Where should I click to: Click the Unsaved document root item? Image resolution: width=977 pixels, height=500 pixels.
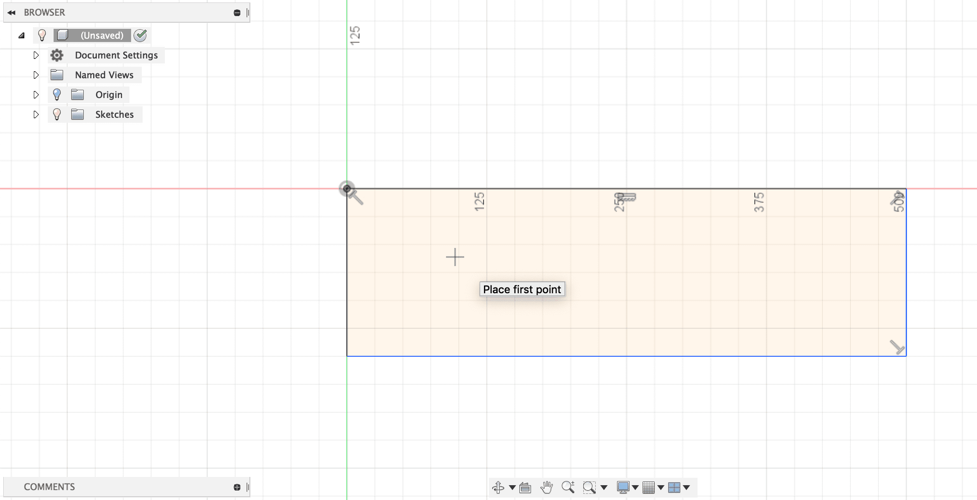(x=101, y=35)
